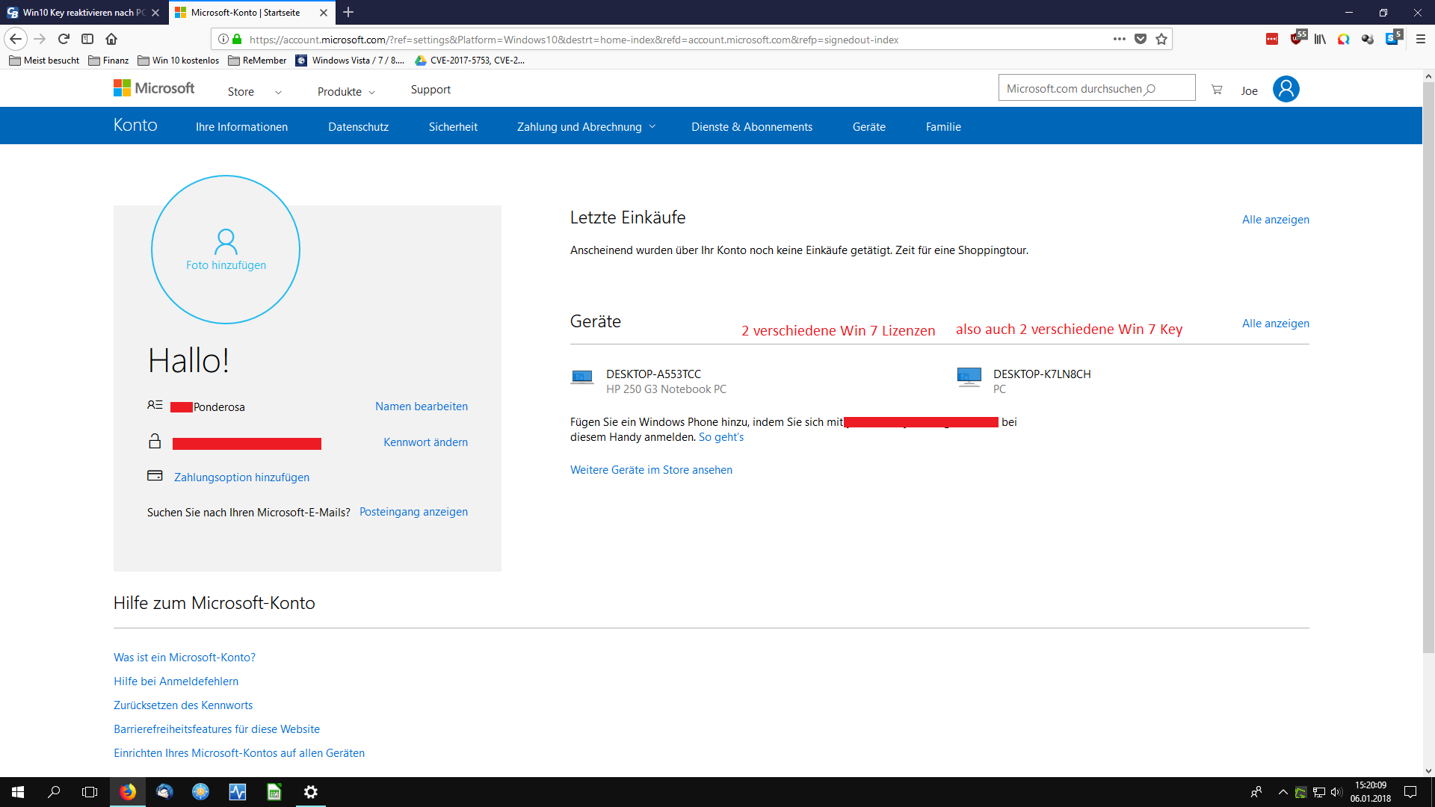The image size is (1435, 807).
Task: Click Namen bearbeiten link
Action: [422, 406]
